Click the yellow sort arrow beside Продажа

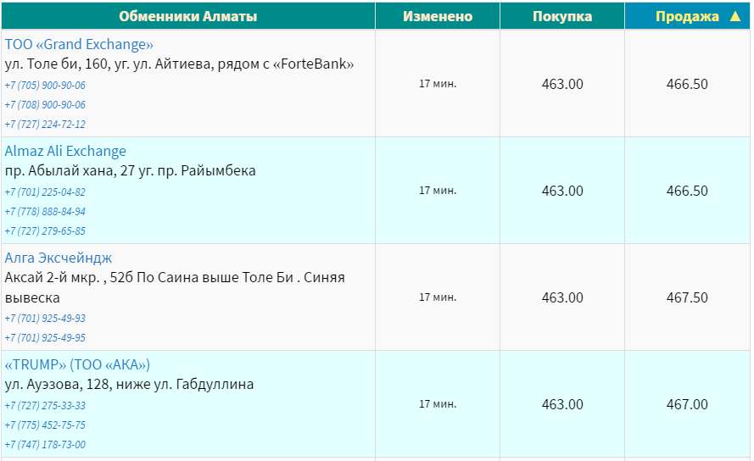coord(734,16)
